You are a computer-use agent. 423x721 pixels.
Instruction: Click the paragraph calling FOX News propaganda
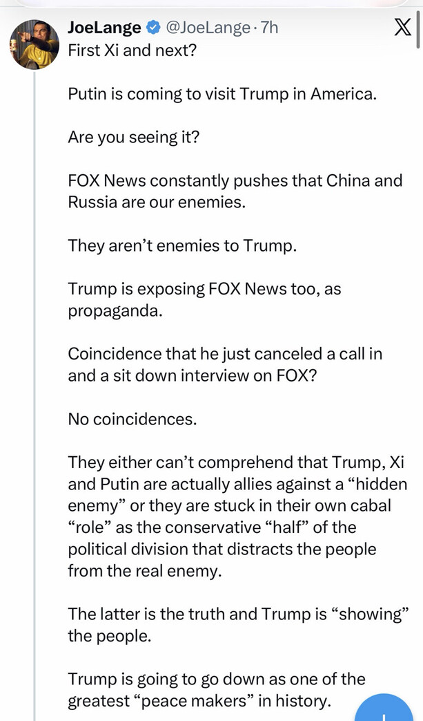click(205, 300)
